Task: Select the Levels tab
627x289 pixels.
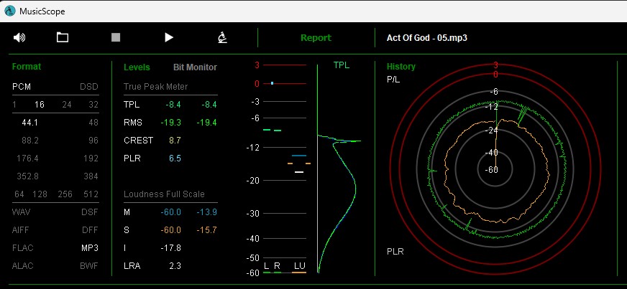Action: 137,67
